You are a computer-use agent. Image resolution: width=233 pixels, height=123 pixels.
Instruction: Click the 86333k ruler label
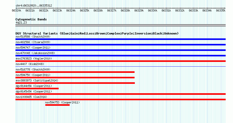193,10
